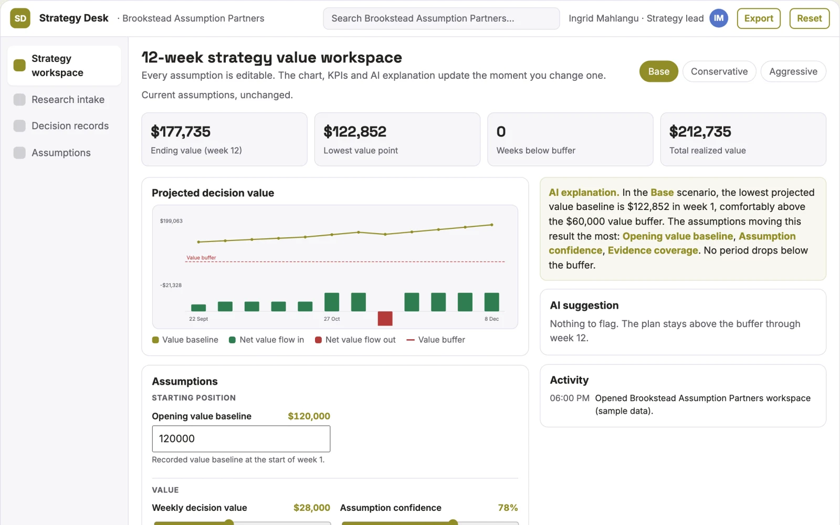Click the $122,852 Lowest value point card
The height and width of the screenshot is (525, 840).
coord(397,139)
